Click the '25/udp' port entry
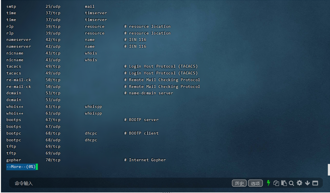Screen dimensions: 330x193 (x=53, y=7)
